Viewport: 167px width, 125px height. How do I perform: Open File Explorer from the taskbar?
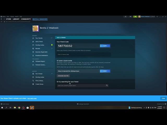coord(15,108)
